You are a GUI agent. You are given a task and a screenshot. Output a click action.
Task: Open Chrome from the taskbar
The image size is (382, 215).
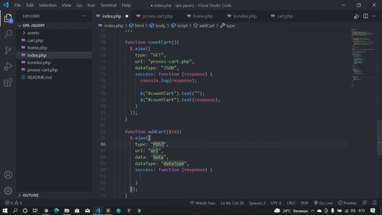click(46, 211)
